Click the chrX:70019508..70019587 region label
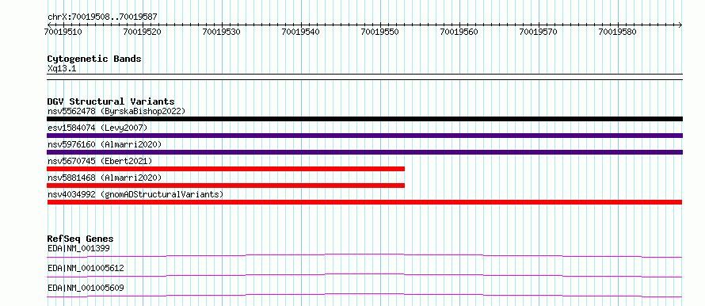 coord(102,17)
